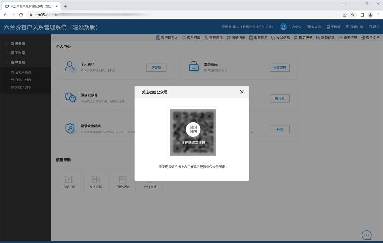Open 备忘录 from the header
Image resolution: width=383 pixels, height=243 pixels.
point(314,27)
